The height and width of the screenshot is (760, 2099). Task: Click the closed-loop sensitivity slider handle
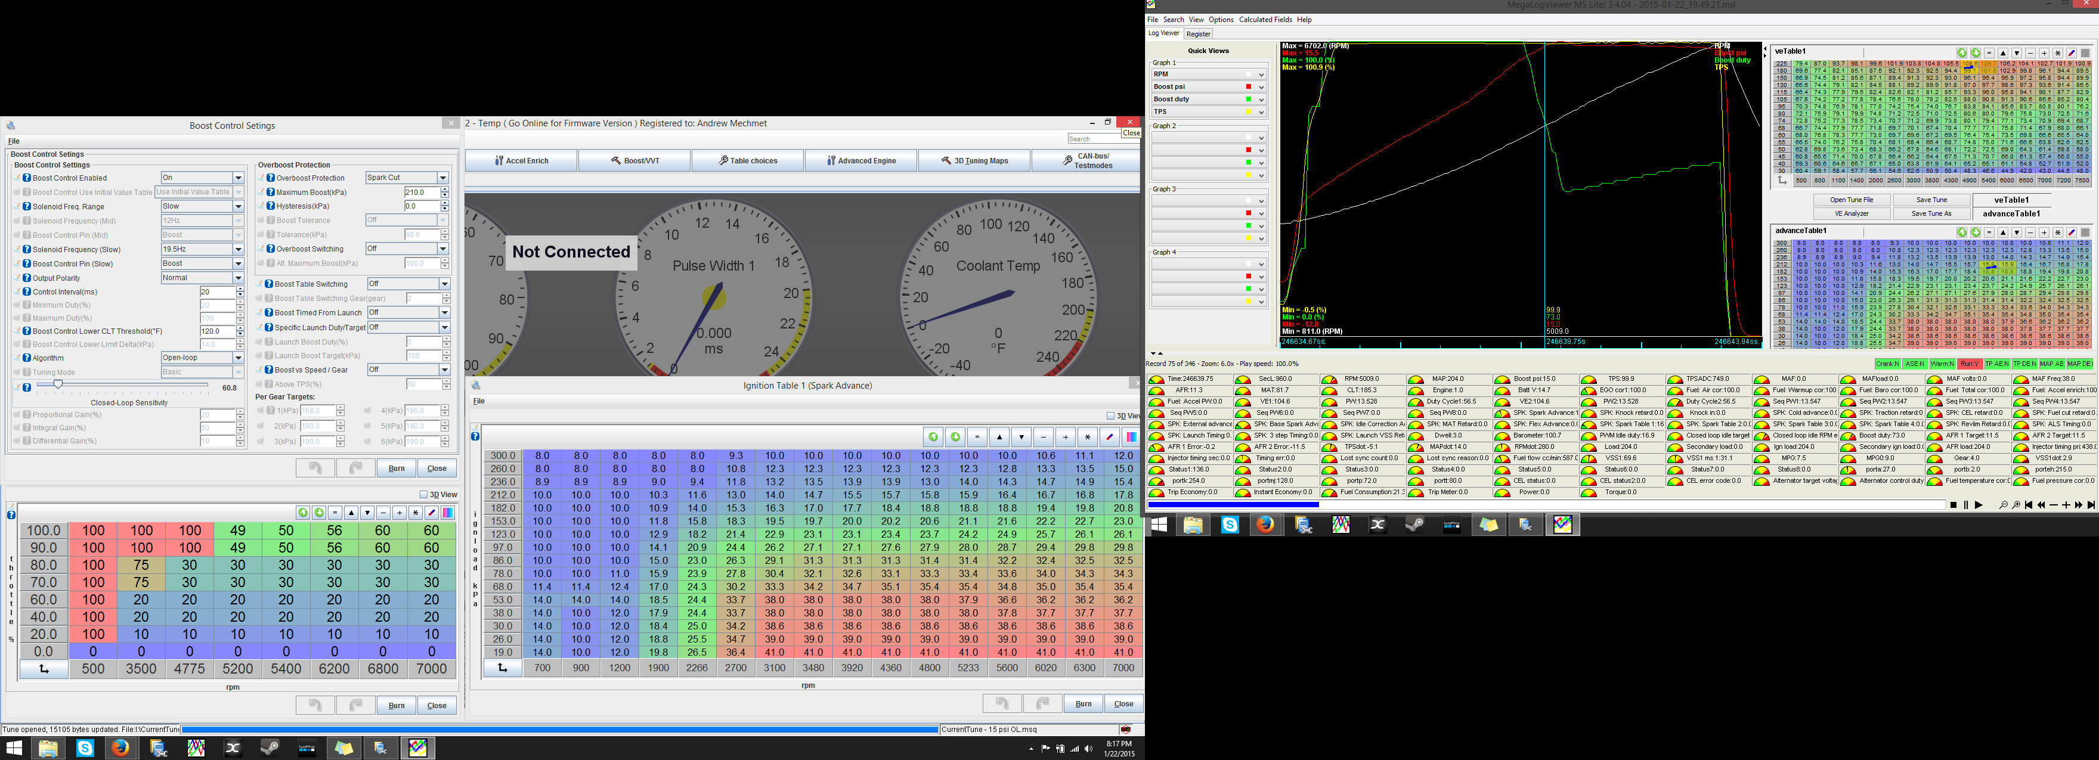coord(58,384)
